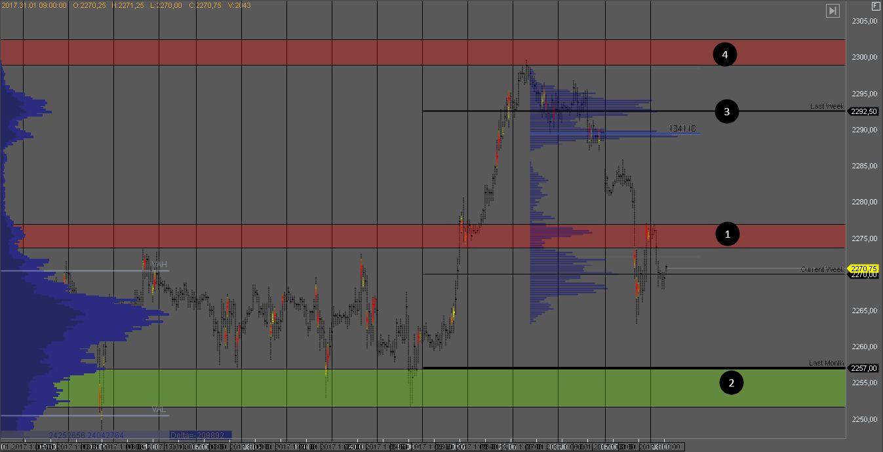Viewport: 883px width, 452px height.
Task: Select the VAH value area high label
Action: (159, 265)
